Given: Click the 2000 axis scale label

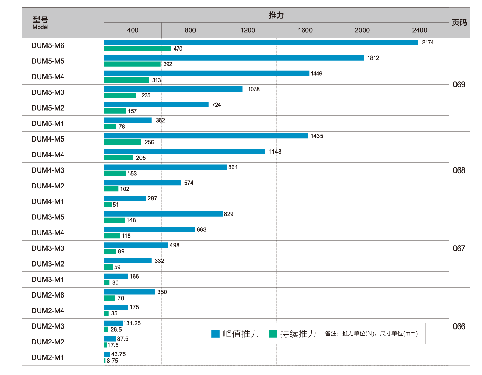Looking at the screenshot, I should coord(362,30).
